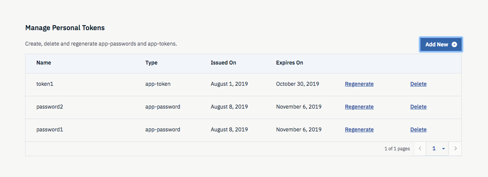Click the plus circle icon in Add New
The width and height of the screenshot is (488, 177).
(x=454, y=44)
